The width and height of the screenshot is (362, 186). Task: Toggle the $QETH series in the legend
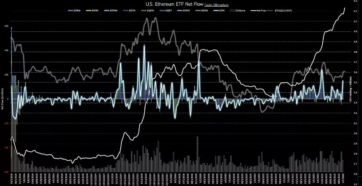click(x=147, y=11)
